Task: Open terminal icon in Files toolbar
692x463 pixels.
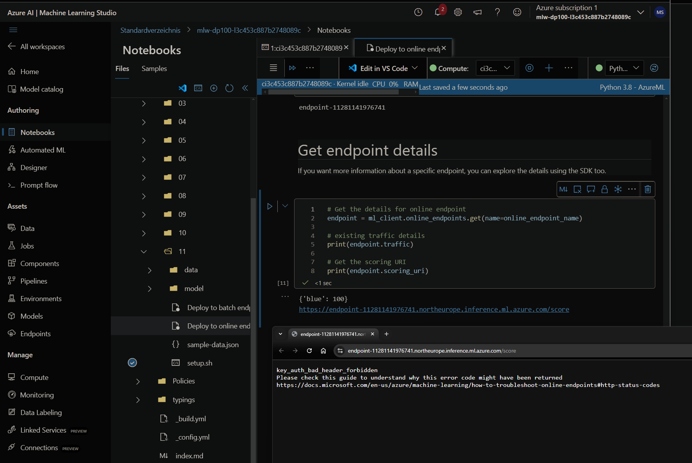Action: [x=198, y=88]
